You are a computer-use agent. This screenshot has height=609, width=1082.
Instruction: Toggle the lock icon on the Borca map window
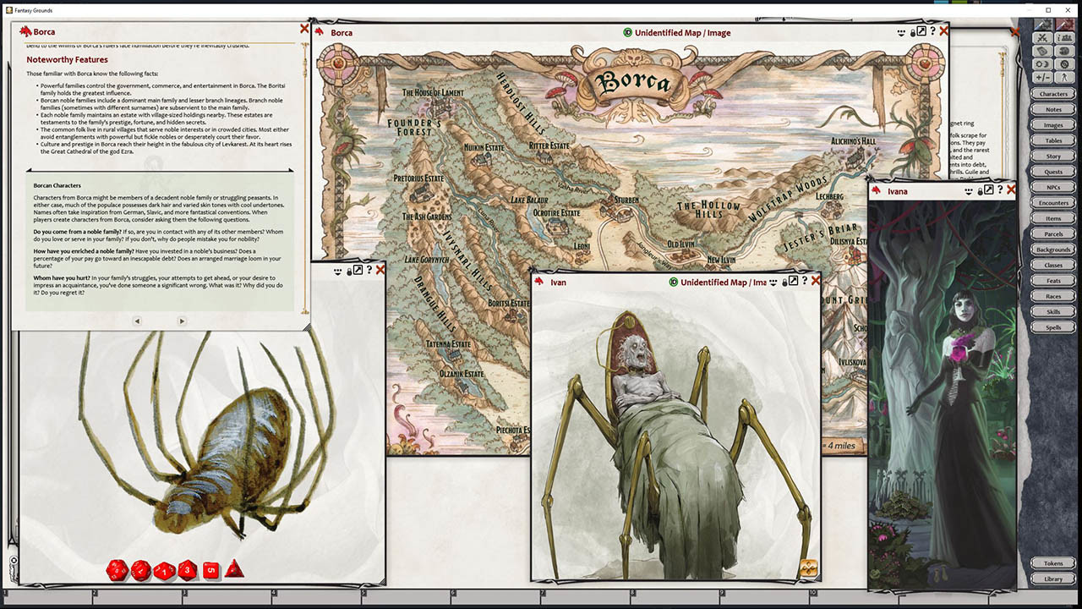[912, 32]
